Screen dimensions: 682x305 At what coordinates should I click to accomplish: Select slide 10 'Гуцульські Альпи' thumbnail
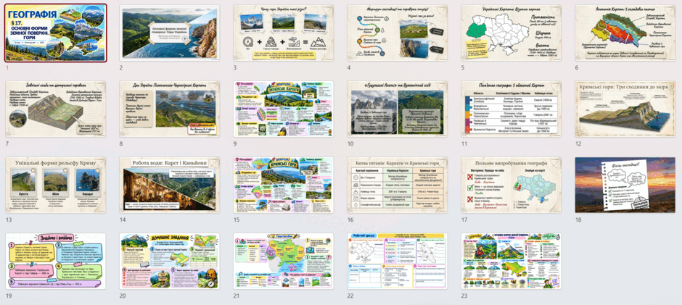click(x=398, y=109)
